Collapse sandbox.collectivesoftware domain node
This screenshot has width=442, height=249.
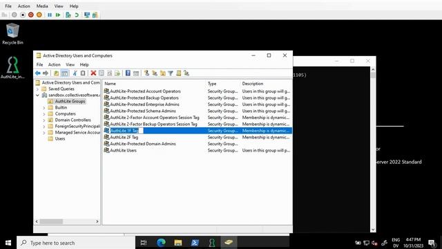click(x=37, y=95)
